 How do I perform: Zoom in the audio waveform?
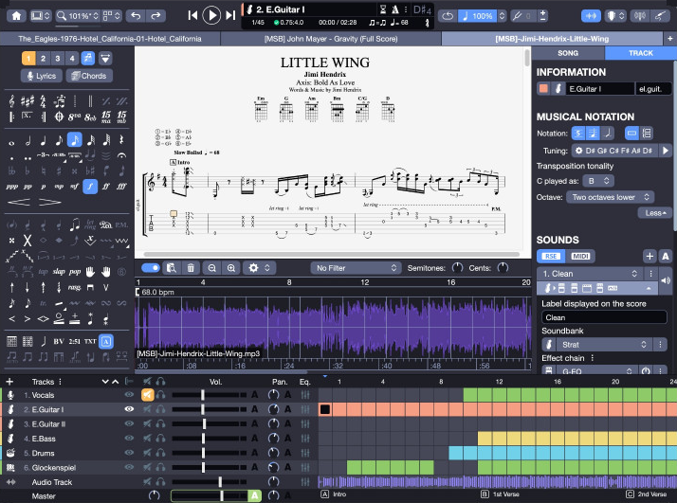(231, 268)
